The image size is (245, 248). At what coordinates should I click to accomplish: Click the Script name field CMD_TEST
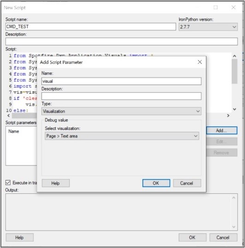91,27
